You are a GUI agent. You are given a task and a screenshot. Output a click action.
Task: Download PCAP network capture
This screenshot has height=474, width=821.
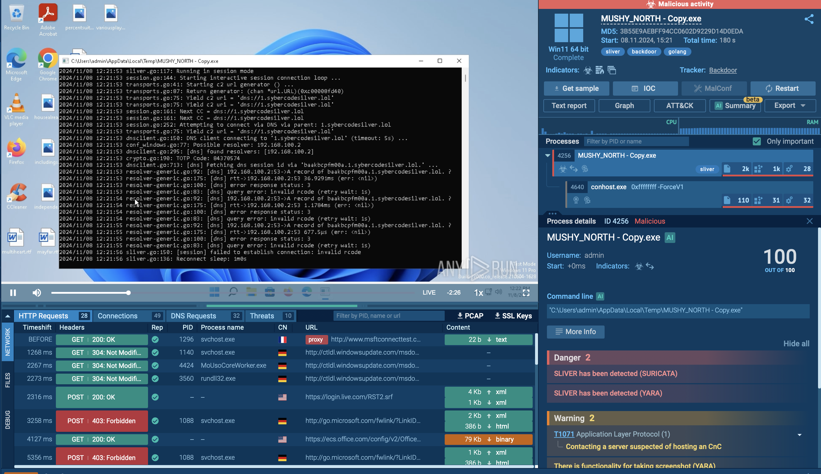click(470, 315)
